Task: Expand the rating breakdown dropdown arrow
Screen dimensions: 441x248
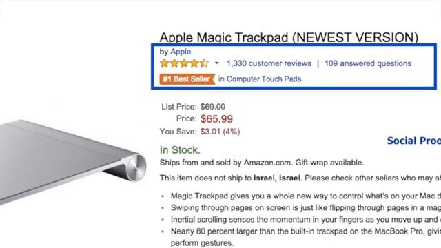Action: (216, 63)
